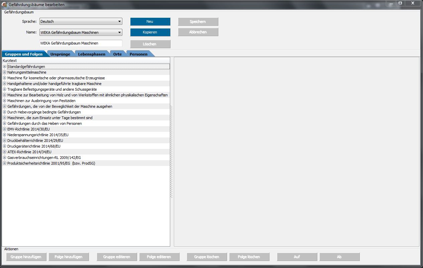Switch to the Lebensphasen tab

[92, 54]
